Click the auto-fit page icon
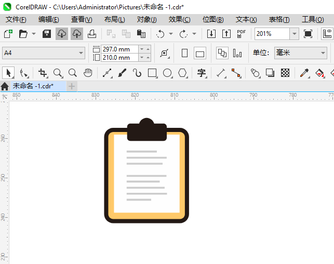Viewport: 334px width, 264px height. (165, 53)
